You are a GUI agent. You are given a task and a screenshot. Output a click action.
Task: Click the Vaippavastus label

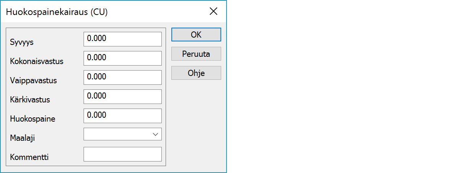(x=33, y=81)
